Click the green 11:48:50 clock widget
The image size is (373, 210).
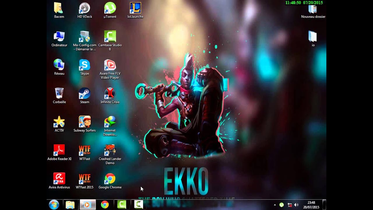point(304,3)
